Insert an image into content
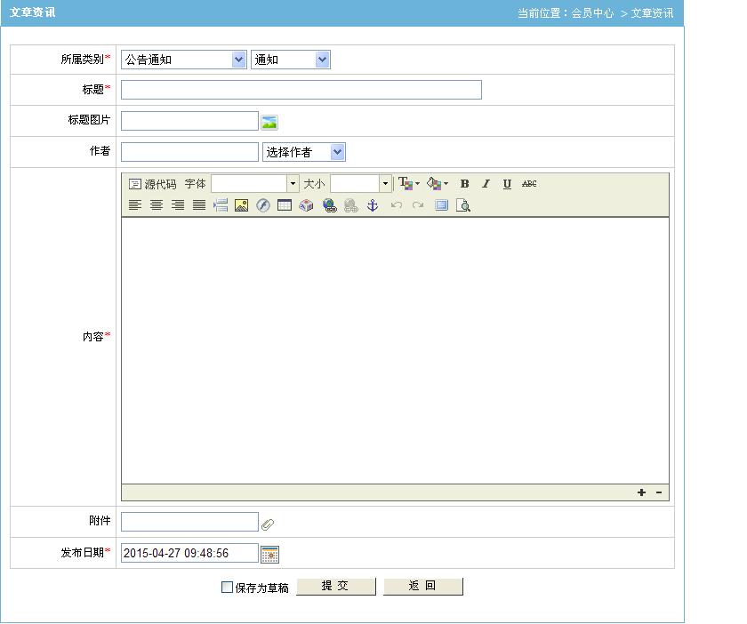747x624 pixels. click(241, 205)
